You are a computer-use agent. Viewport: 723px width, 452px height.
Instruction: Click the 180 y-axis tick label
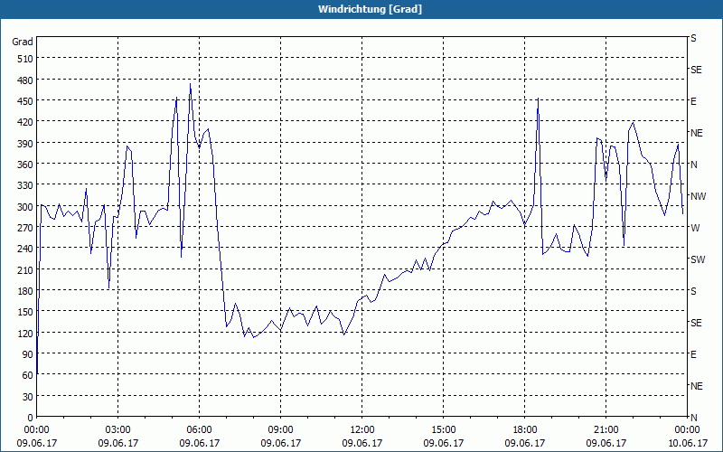(25, 291)
